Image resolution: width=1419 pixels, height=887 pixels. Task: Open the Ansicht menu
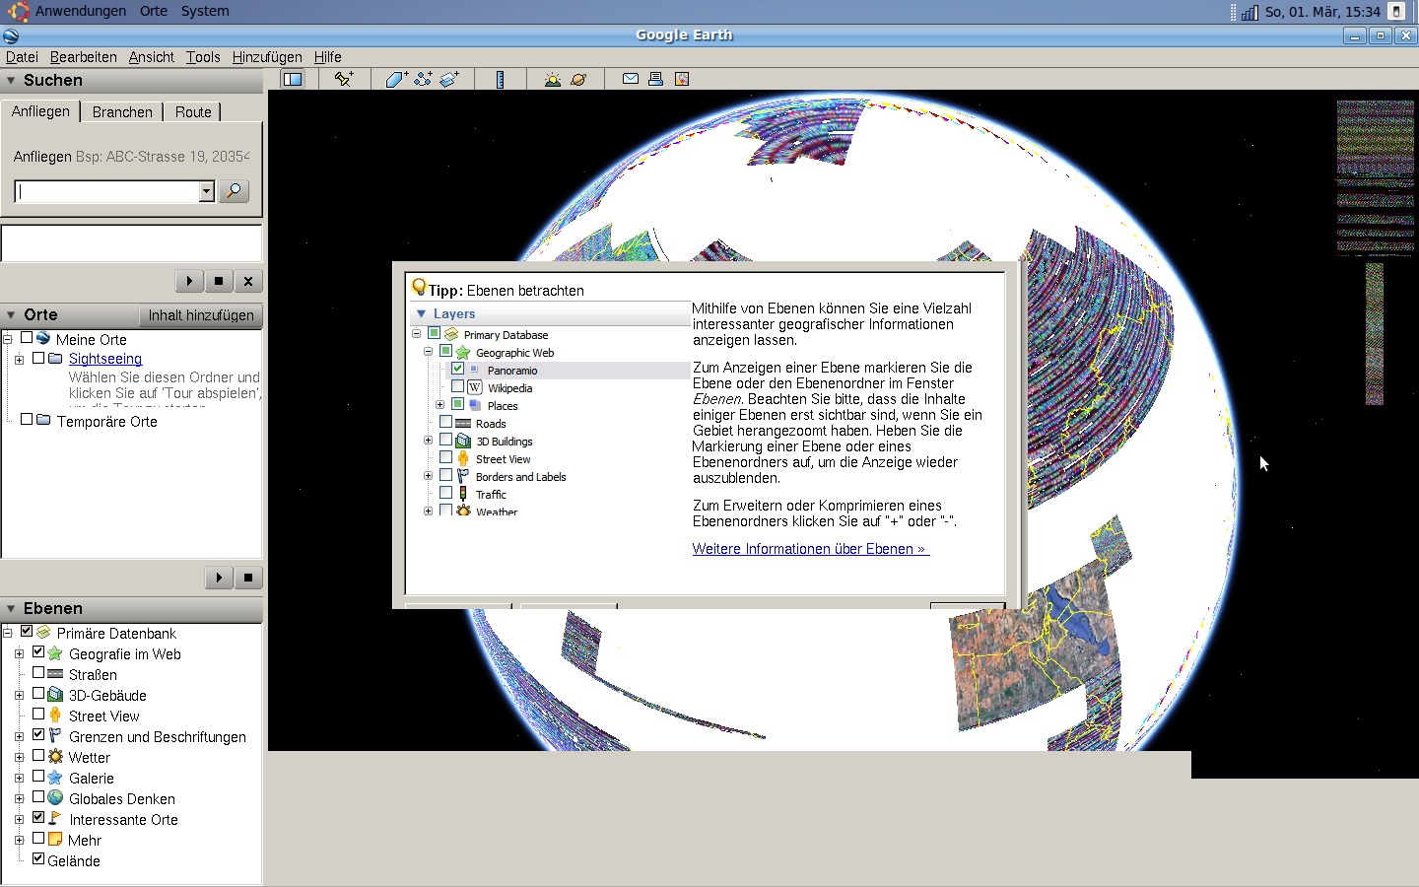coord(152,57)
